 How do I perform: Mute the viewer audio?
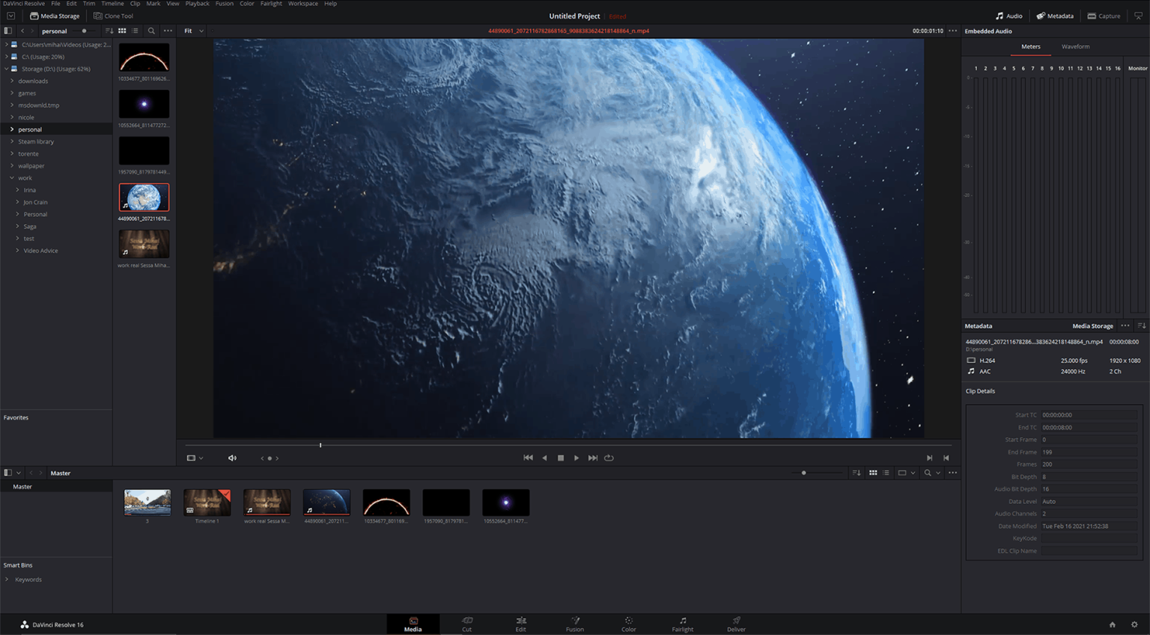pyautogui.click(x=232, y=458)
